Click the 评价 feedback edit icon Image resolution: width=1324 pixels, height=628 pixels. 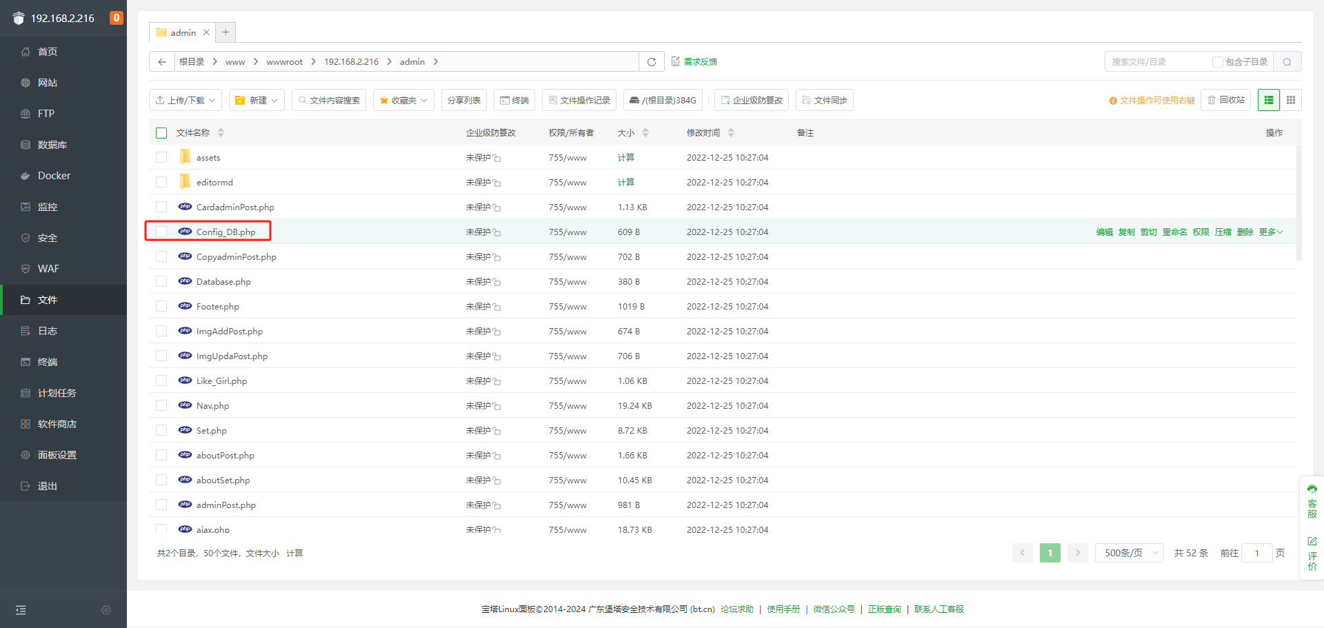pyautogui.click(x=1312, y=541)
